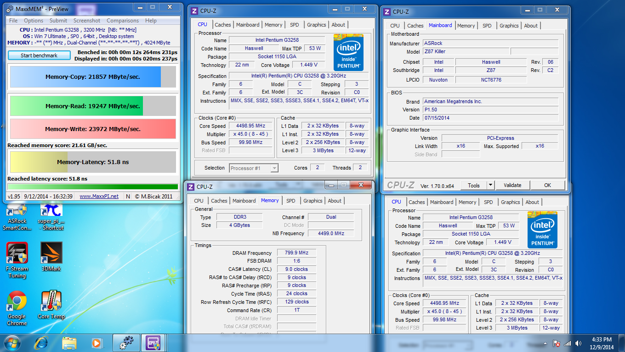The image size is (625, 352).
Task: Click the Command Rate 1T value
Action: [297, 310]
